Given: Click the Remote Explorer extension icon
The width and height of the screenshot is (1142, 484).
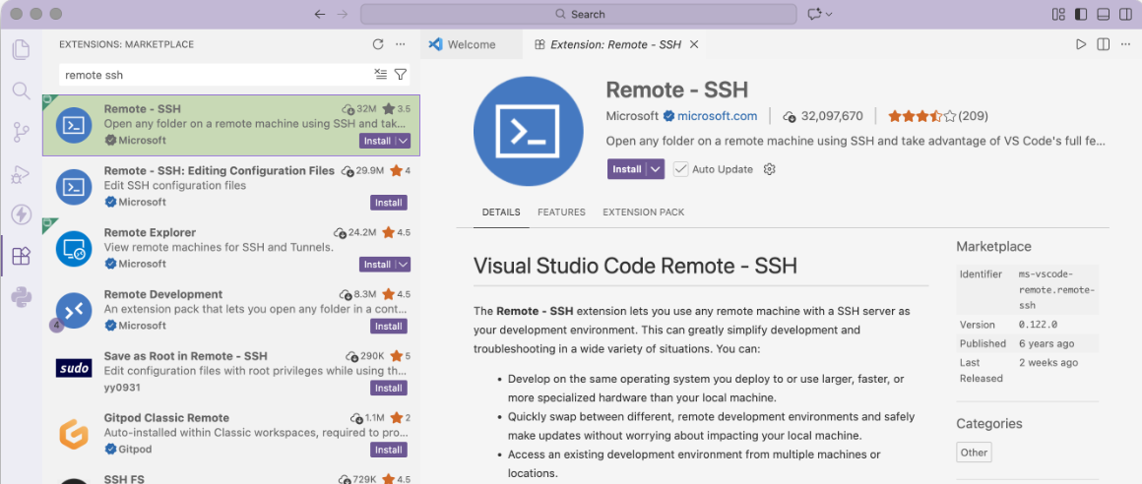Looking at the screenshot, I should pyautogui.click(x=74, y=249).
